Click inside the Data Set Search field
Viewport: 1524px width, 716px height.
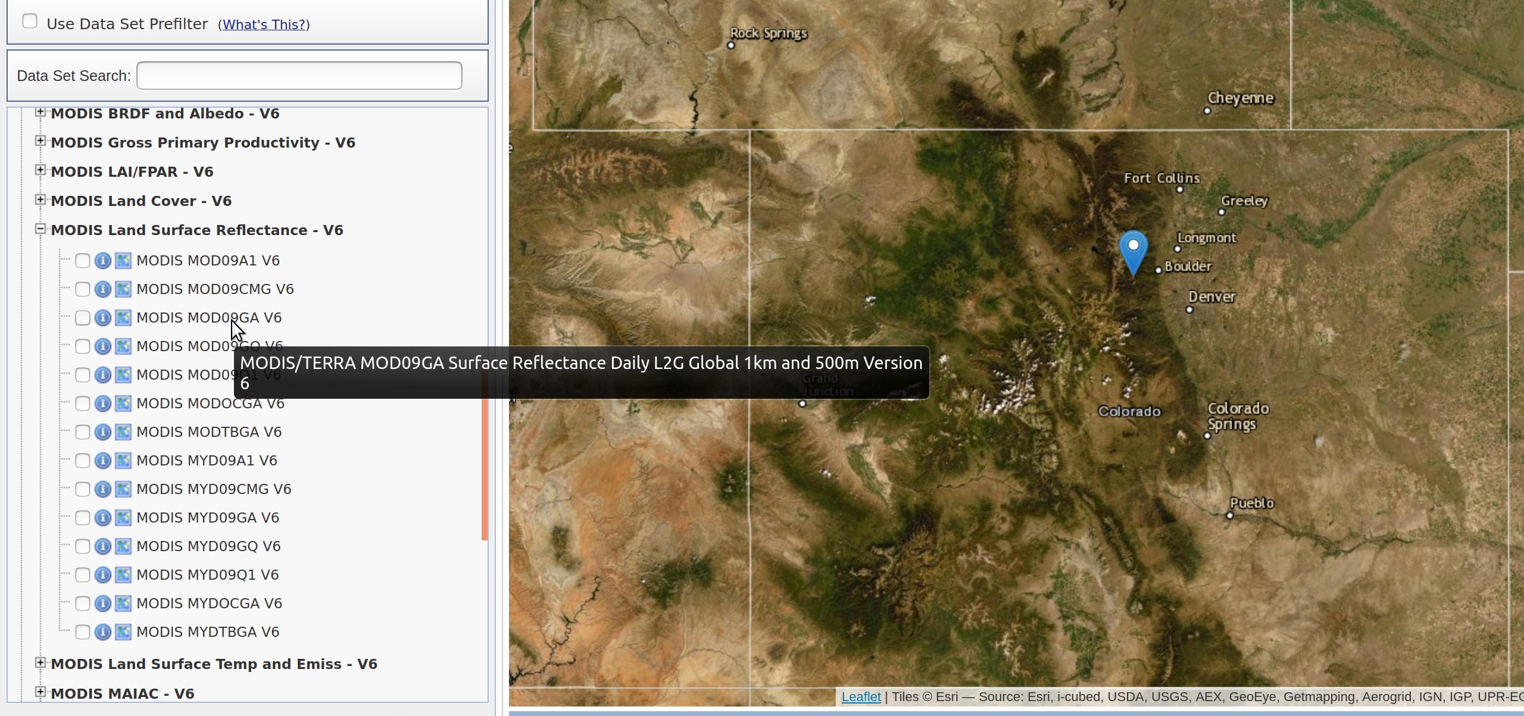pyautogui.click(x=299, y=75)
